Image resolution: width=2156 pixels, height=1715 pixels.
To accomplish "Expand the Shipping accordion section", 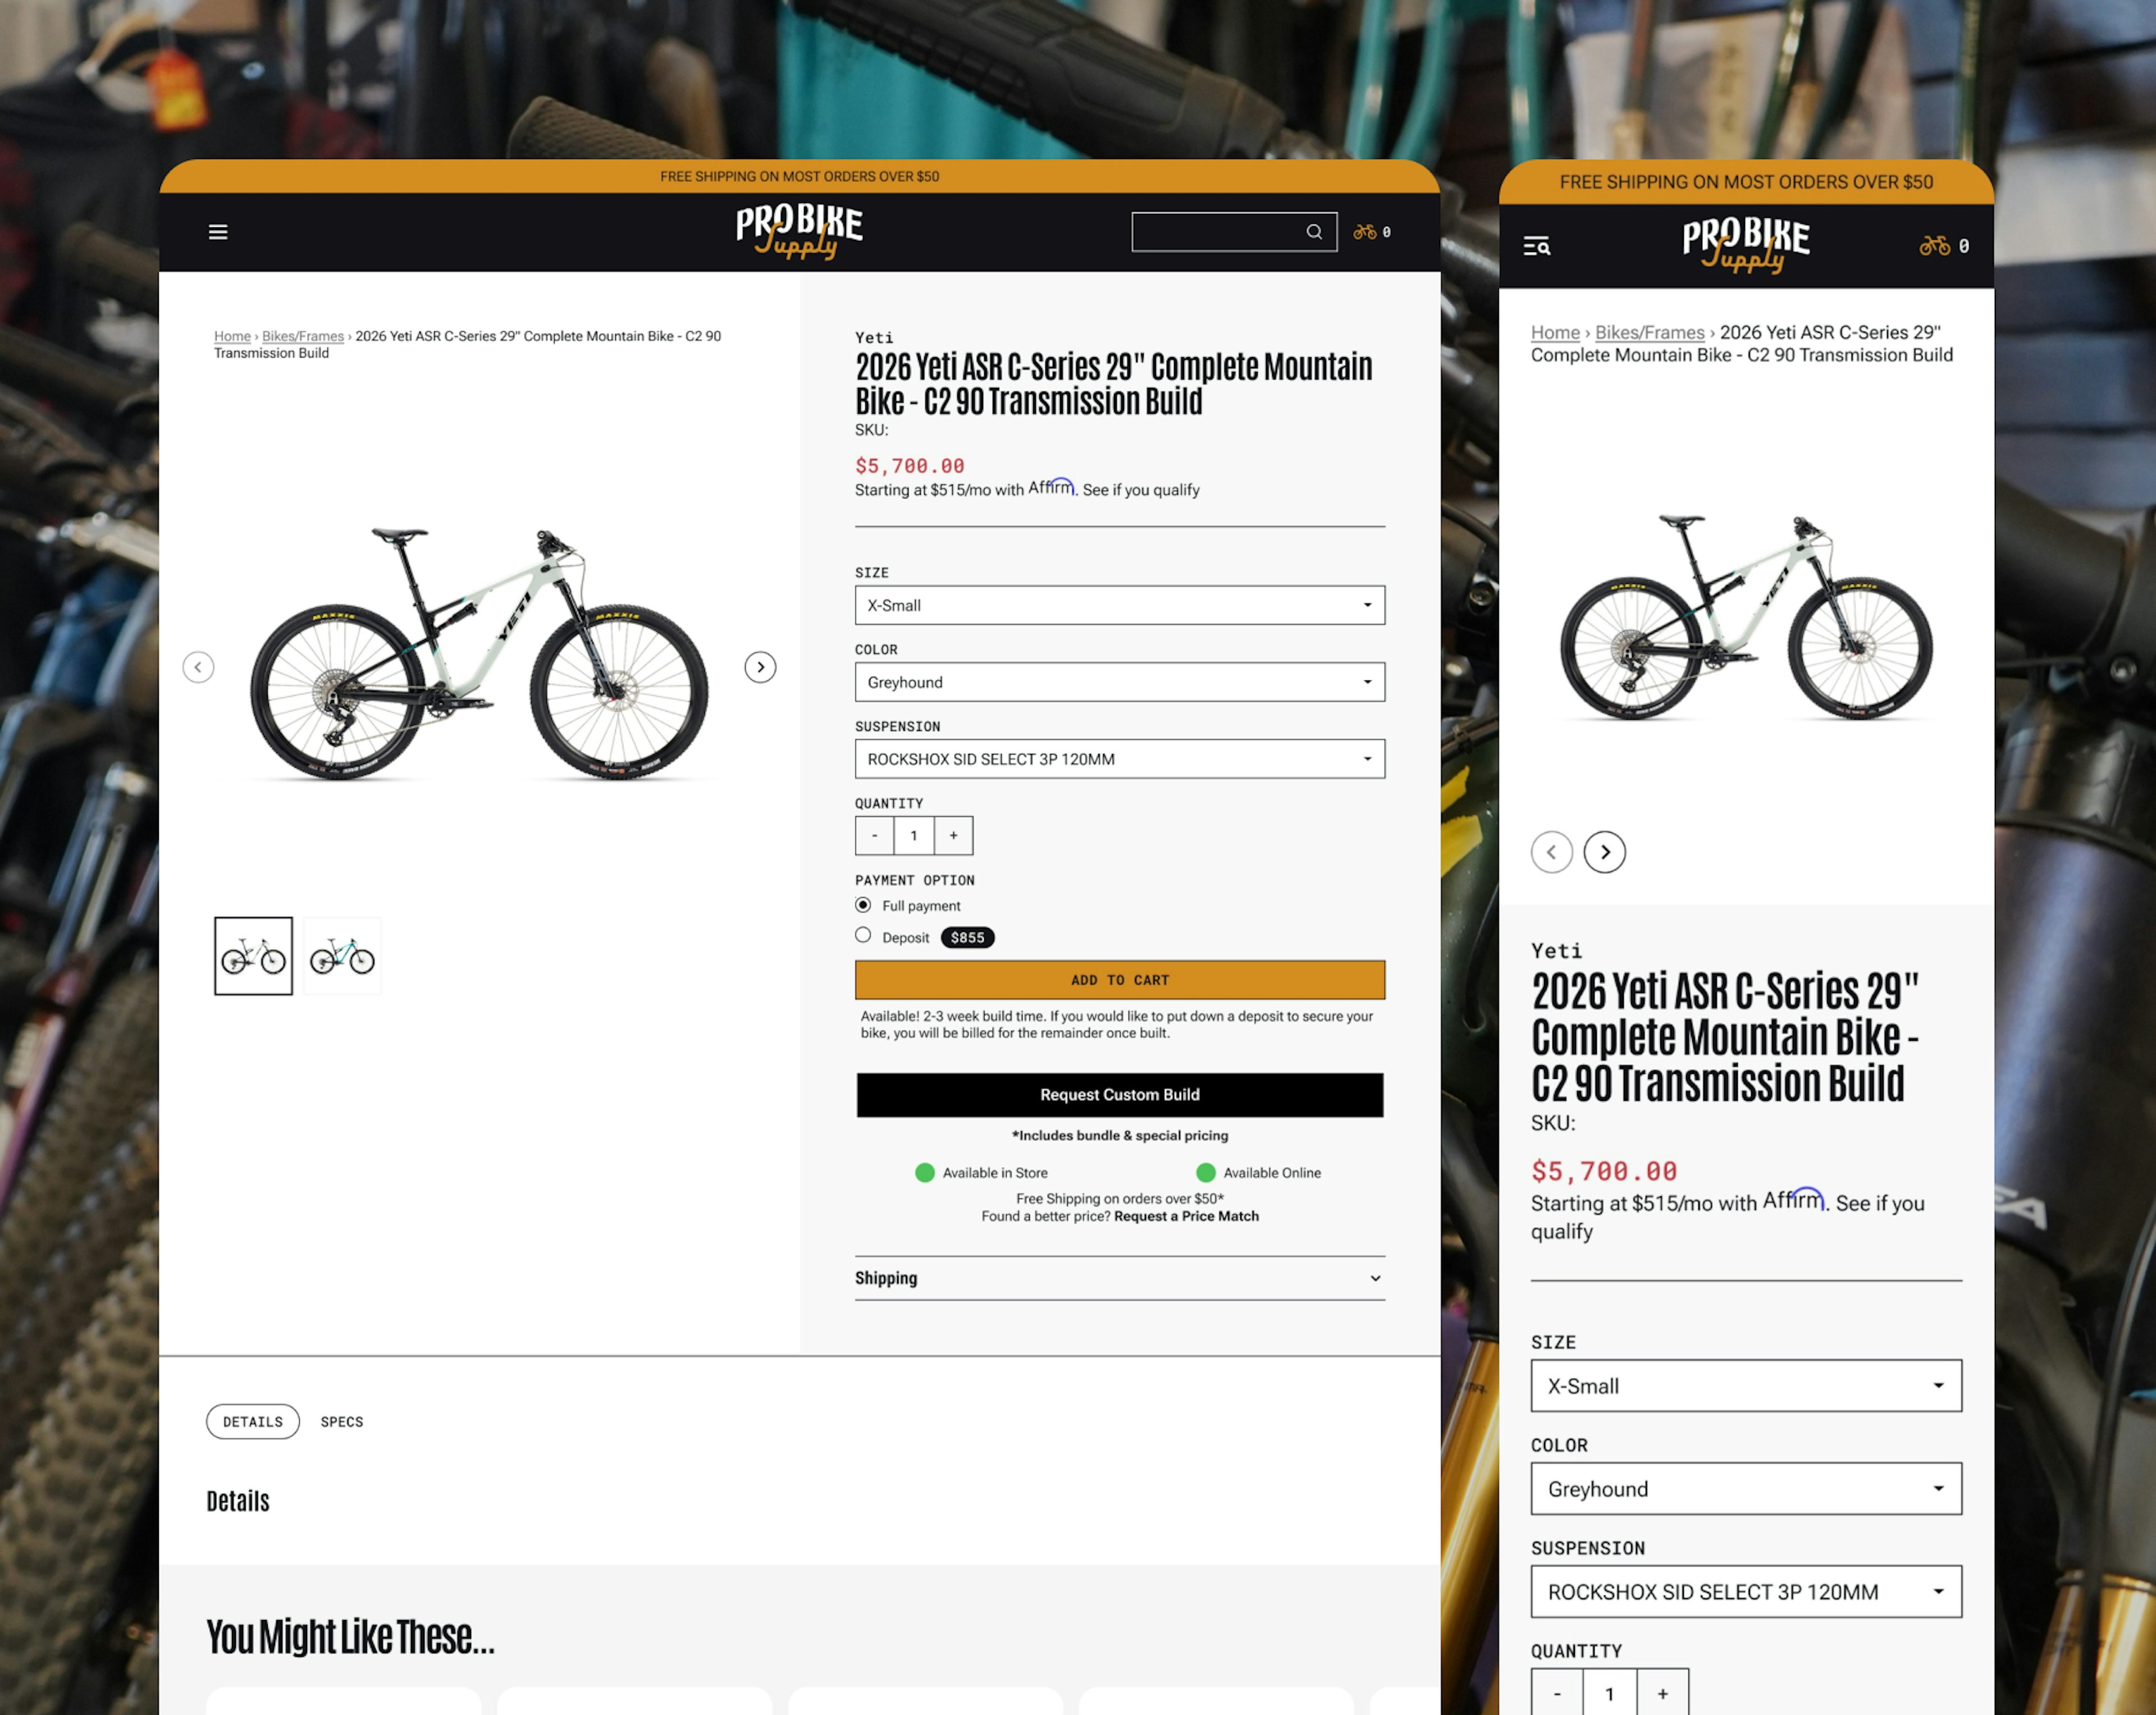I will pos(1119,1278).
